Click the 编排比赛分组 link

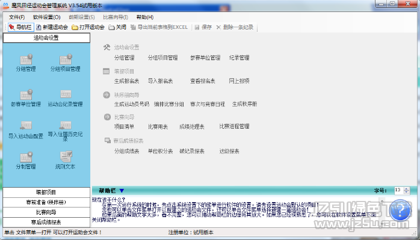pyautogui.click(x=168, y=104)
